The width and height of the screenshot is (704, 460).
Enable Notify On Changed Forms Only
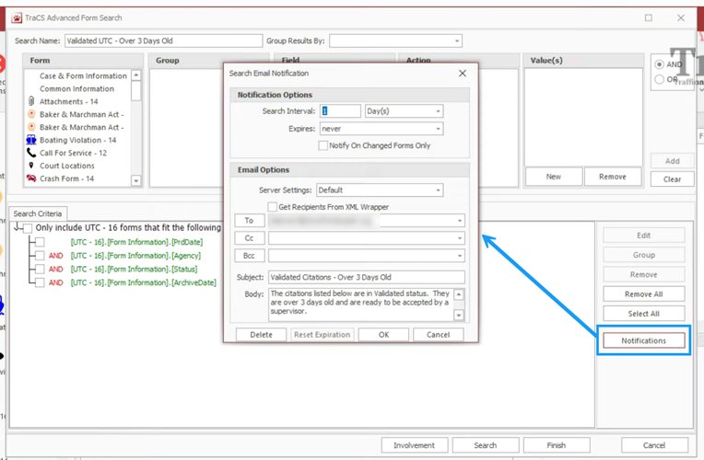pos(323,145)
